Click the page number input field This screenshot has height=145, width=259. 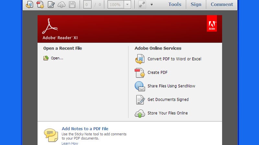pos(87,5)
